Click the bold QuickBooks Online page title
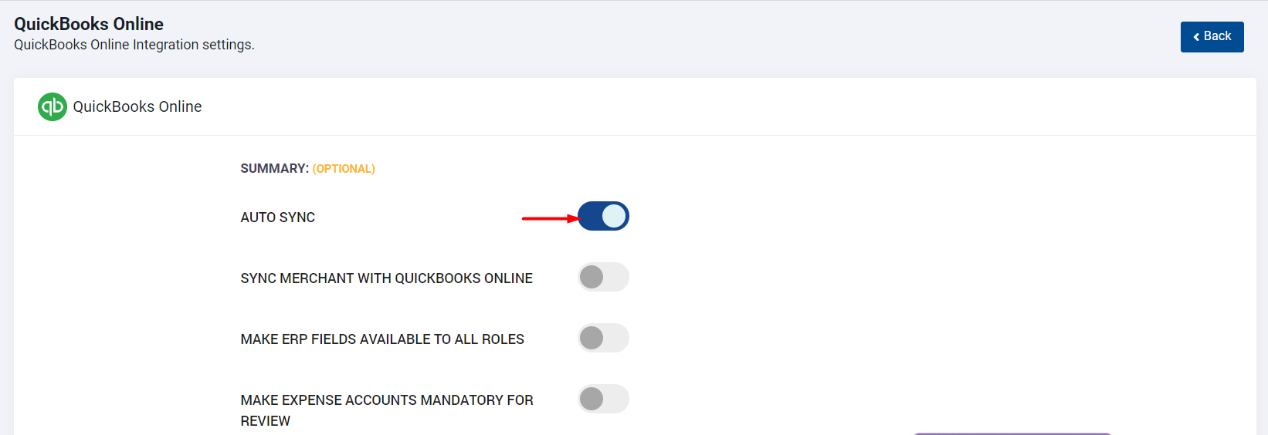The height and width of the screenshot is (435, 1268). click(x=89, y=24)
